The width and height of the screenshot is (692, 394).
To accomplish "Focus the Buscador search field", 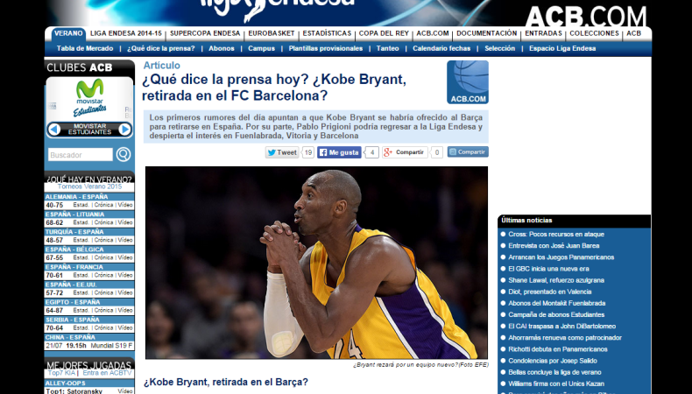I will click(81, 155).
